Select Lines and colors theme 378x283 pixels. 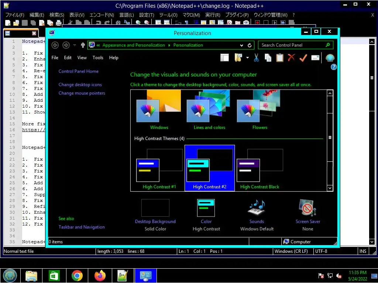(209, 110)
